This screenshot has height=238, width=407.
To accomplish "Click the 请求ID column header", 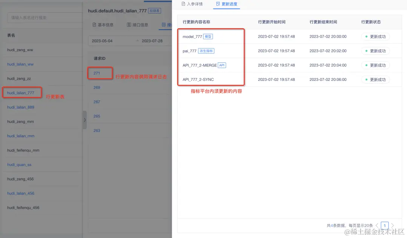I will point(99,59).
